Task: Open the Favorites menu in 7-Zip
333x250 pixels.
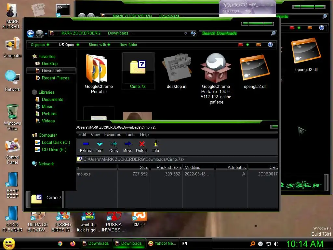Action: click(x=113, y=134)
